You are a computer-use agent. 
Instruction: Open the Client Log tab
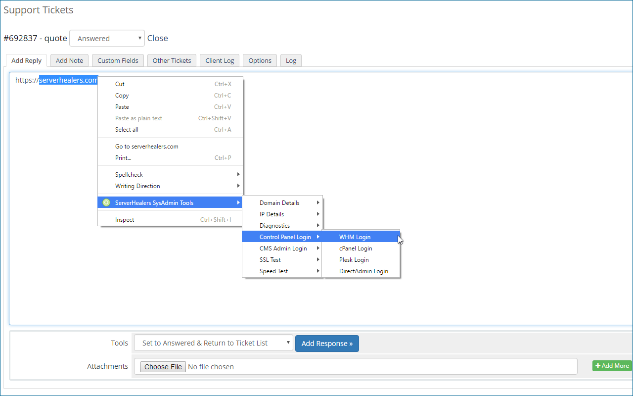tap(220, 60)
